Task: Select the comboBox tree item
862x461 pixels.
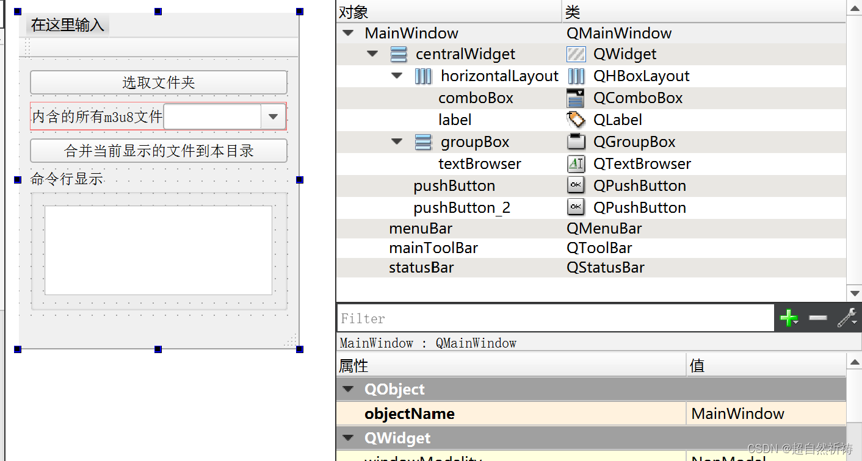Action: [476, 98]
